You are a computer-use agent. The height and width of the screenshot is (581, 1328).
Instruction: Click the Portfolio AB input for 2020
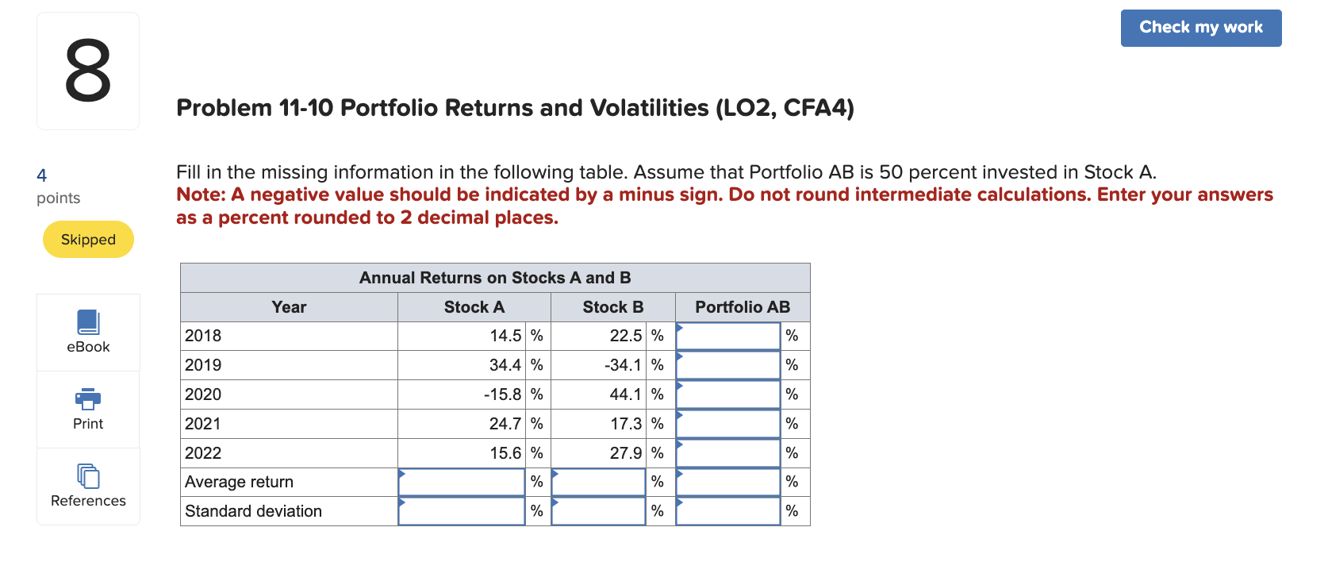click(x=727, y=394)
